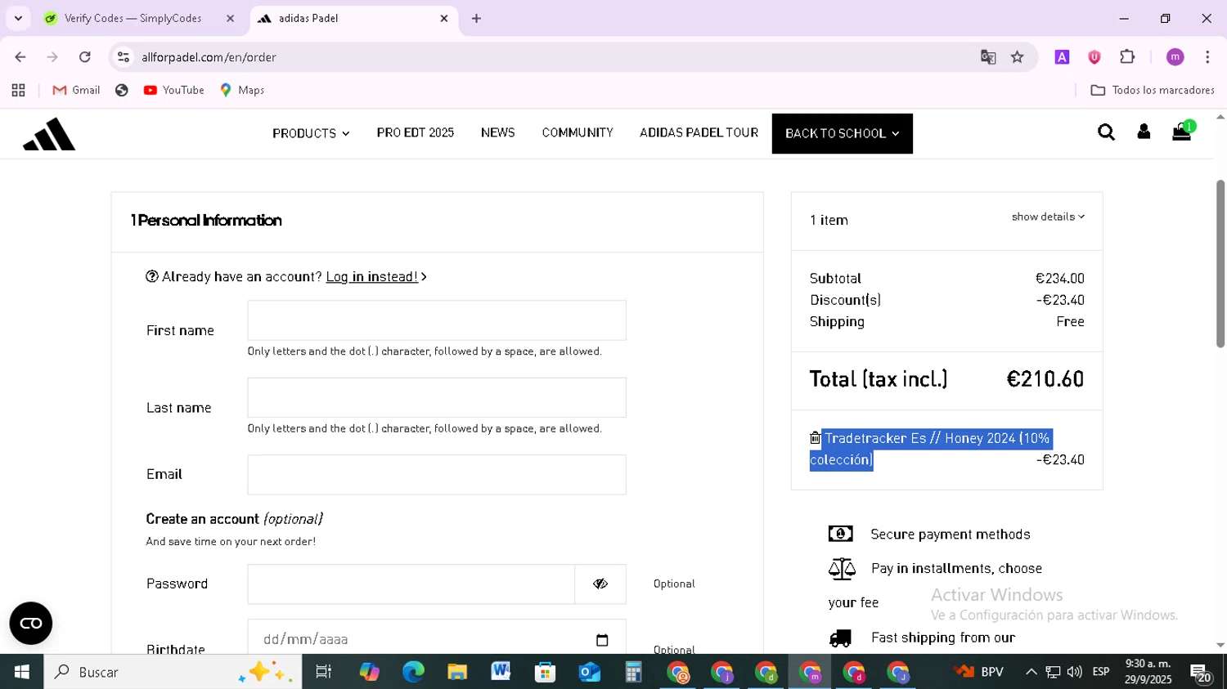Click the Last name field
Viewport: 1227px width, 689px height.
[x=437, y=397]
